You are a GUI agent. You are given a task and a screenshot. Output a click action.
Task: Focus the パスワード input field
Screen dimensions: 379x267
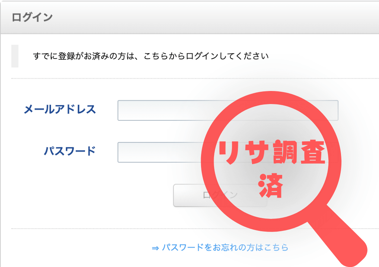point(228,152)
